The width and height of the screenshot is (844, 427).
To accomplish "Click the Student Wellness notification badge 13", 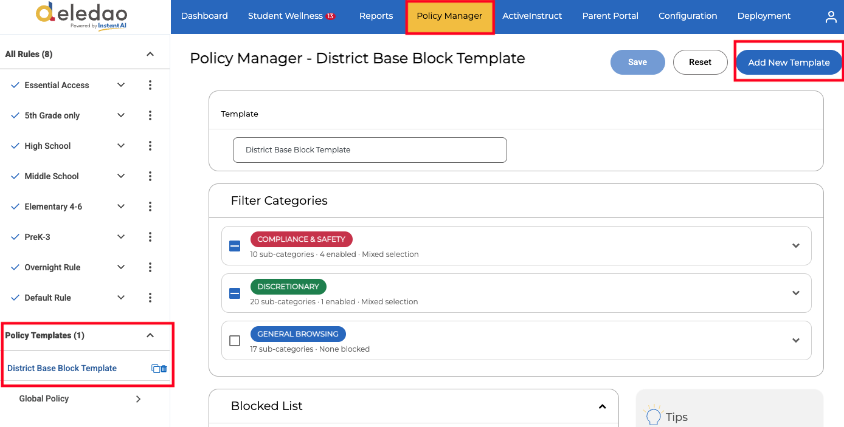I will tap(331, 16).
